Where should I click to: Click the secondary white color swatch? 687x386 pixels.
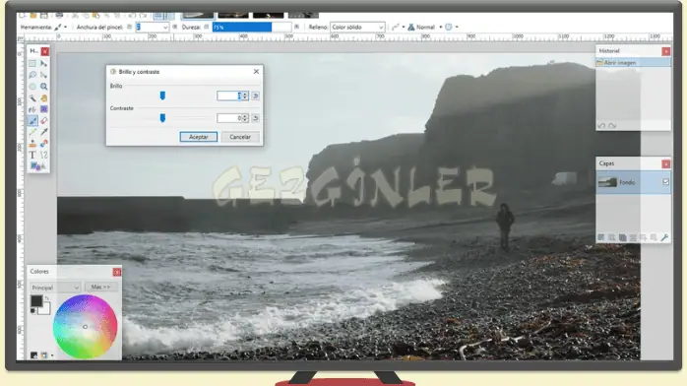tap(44, 309)
